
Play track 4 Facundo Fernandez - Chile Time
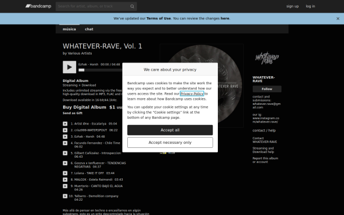65,143
